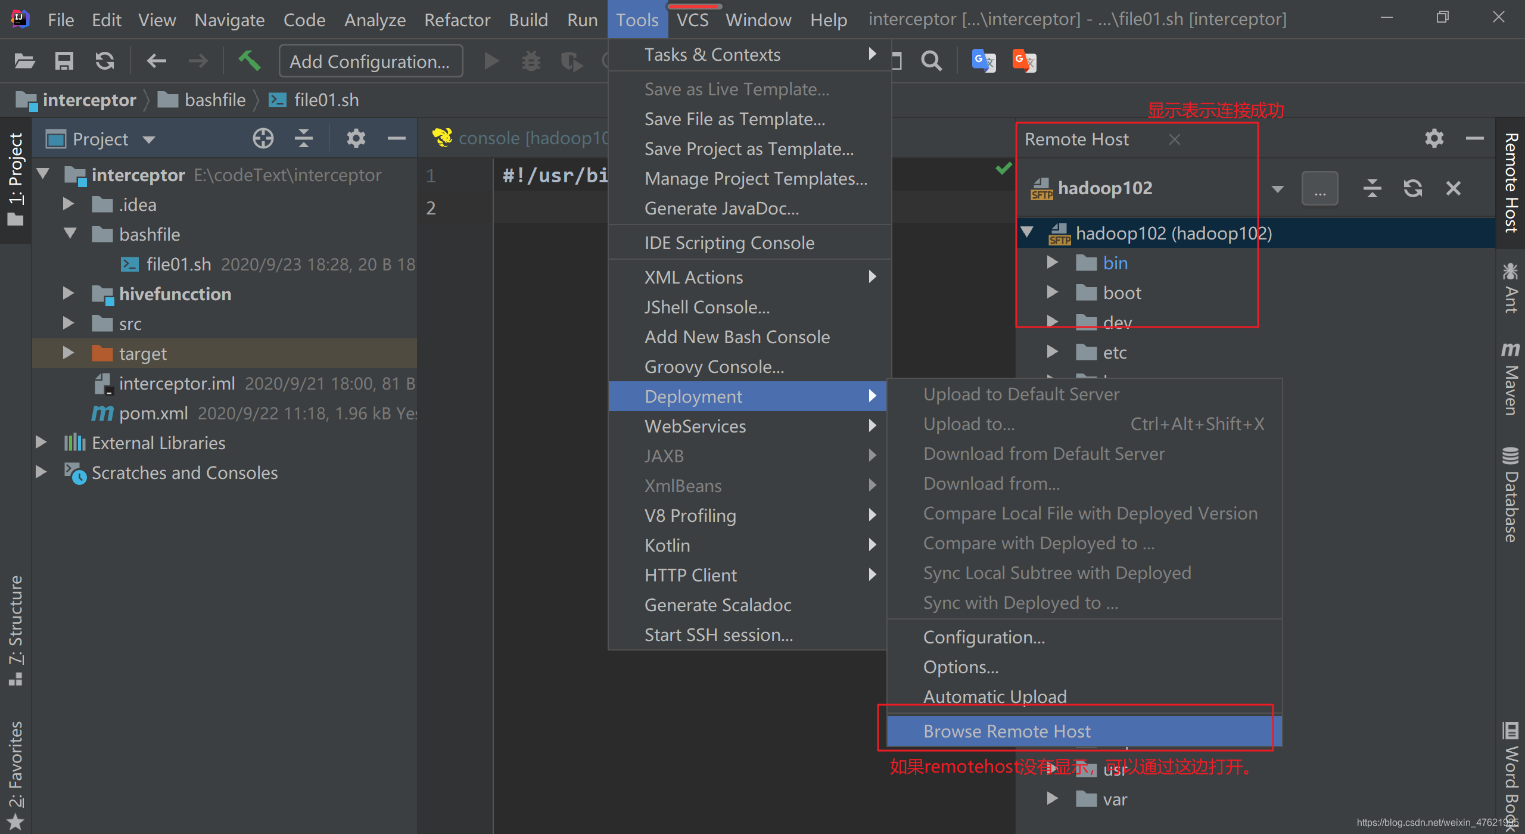1525x834 pixels.
Task: Open Deployment Configuration... entry
Action: click(x=1084, y=637)
